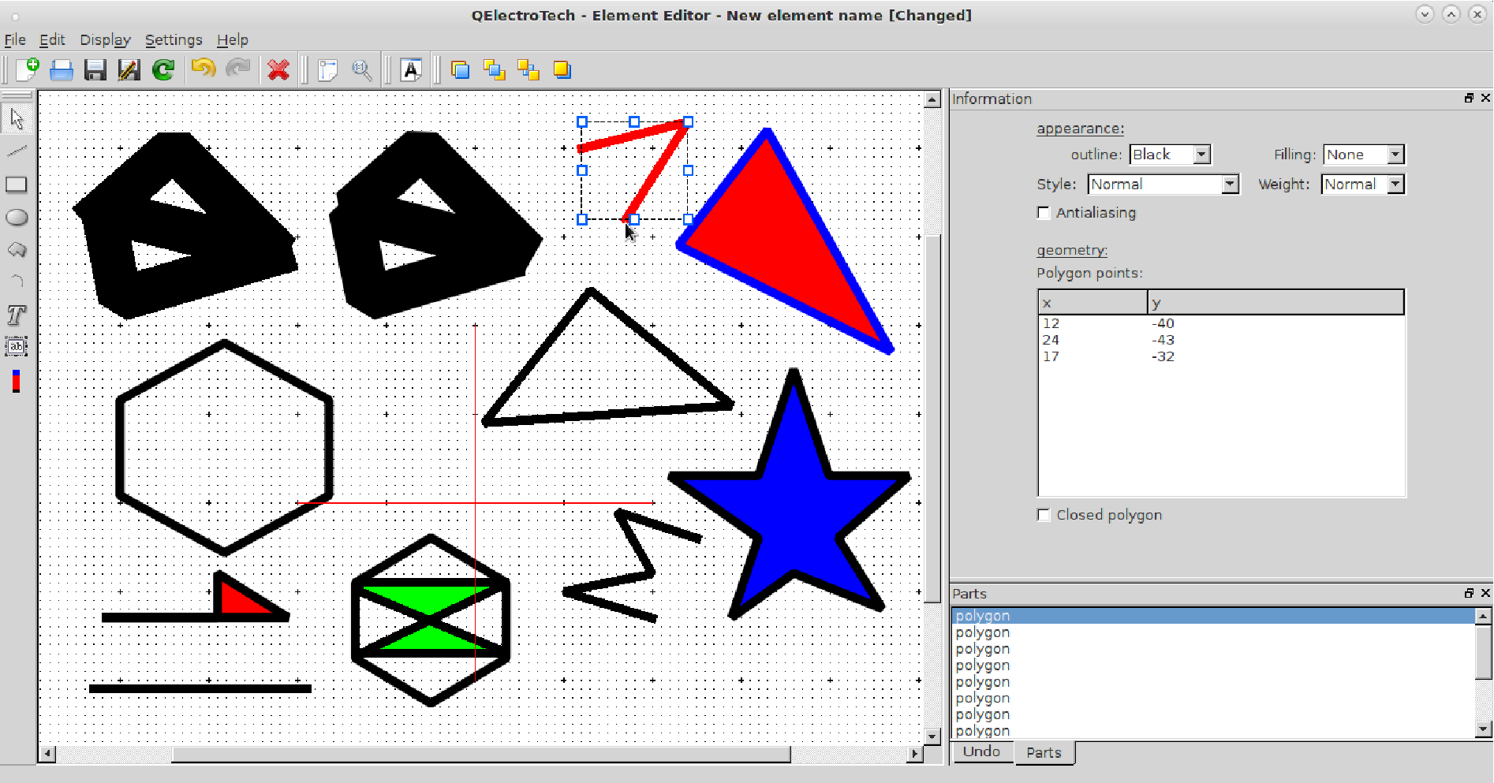Click the first polygon point x value 12

pos(1051,323)
